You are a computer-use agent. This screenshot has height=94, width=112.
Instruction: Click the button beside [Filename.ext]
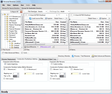point(53,47)
